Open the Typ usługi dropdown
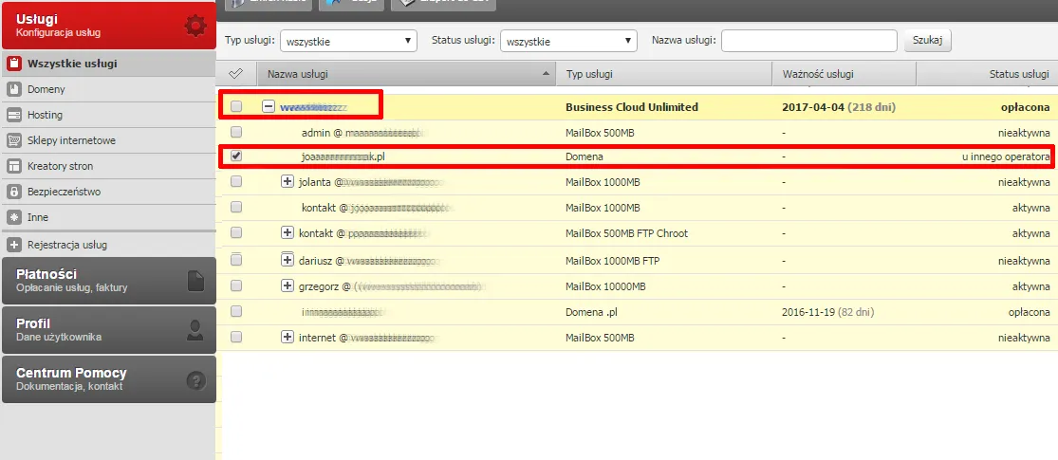The width and height of the screenshot is (1058, 460). coord(348,42)
